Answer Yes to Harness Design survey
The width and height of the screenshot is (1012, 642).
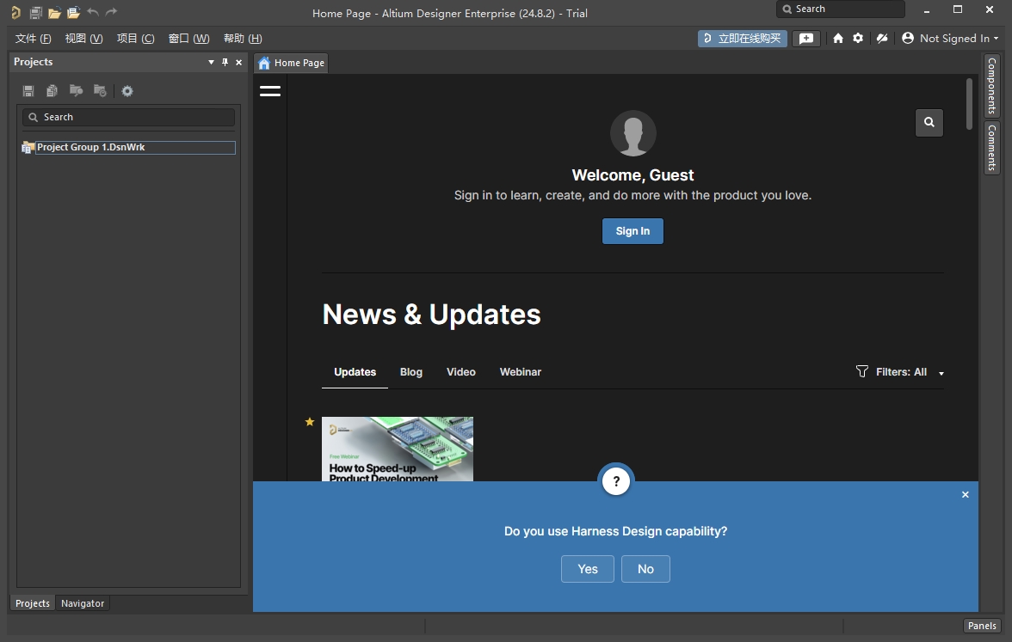coord(587,569)
